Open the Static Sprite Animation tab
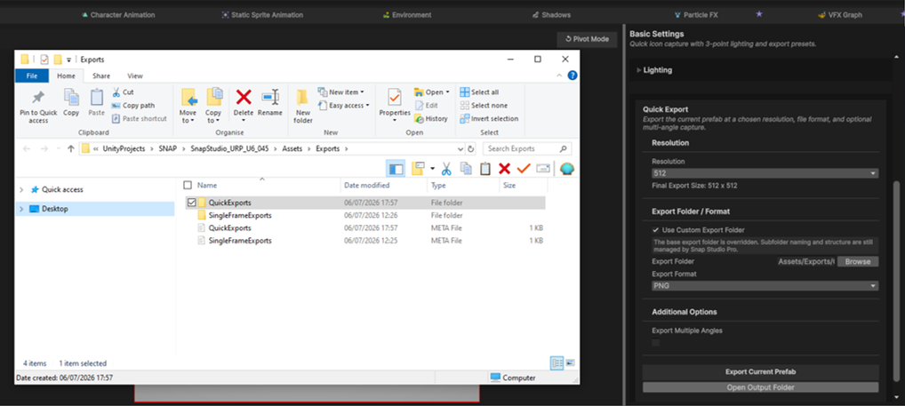The image size is (905, 406). coord(262,15)
